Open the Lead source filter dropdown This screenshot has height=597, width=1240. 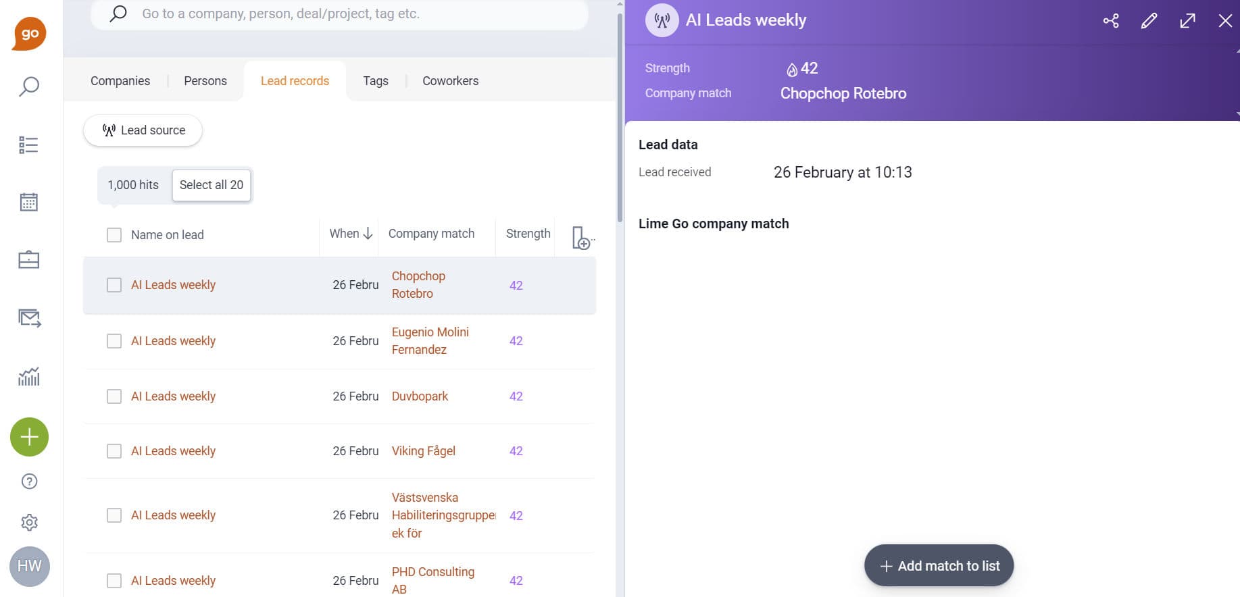tap(143, 130)
